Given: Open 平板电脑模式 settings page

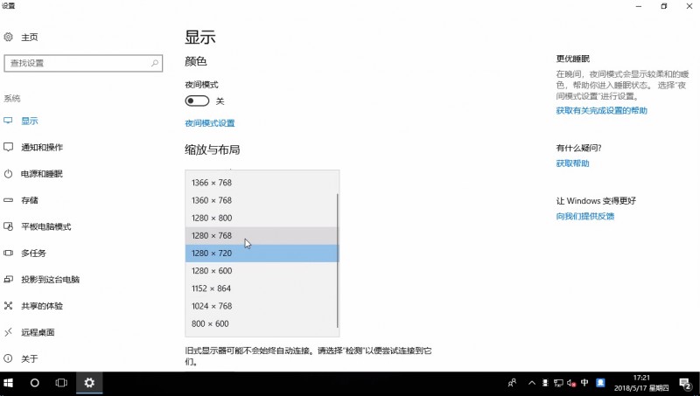Looking at the screenshot, I should coord(46,226).
